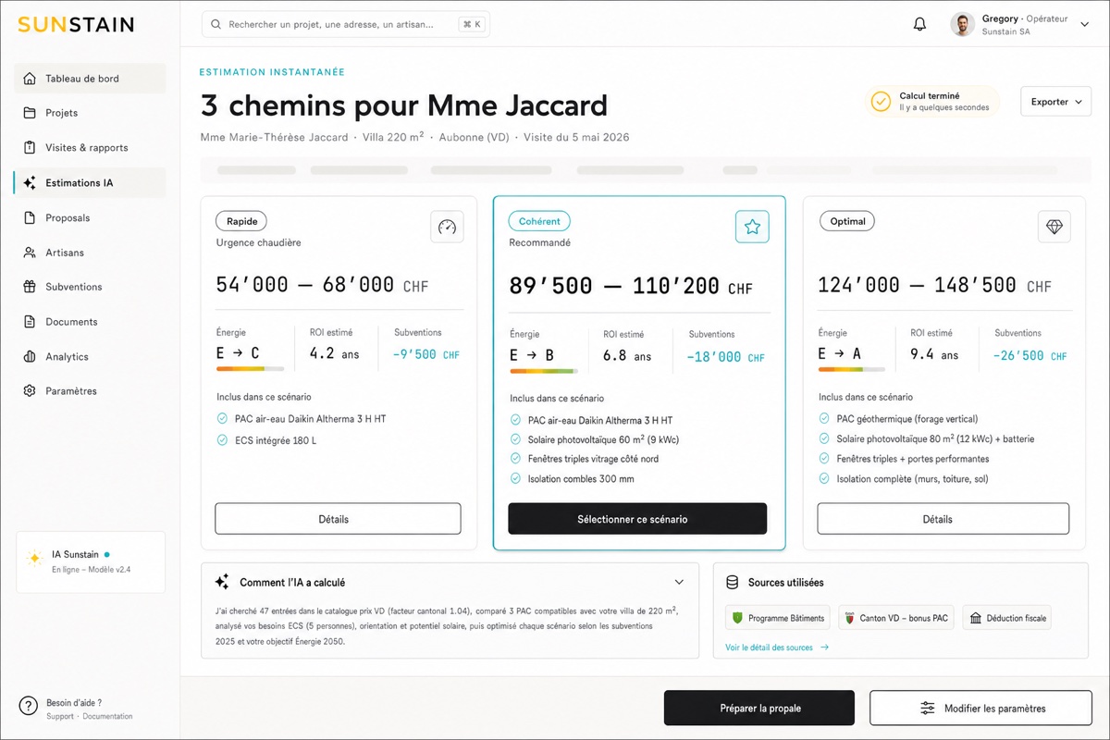
Task: Click the 89'500 — 110'200 CHF price
Action: [631, 287]
